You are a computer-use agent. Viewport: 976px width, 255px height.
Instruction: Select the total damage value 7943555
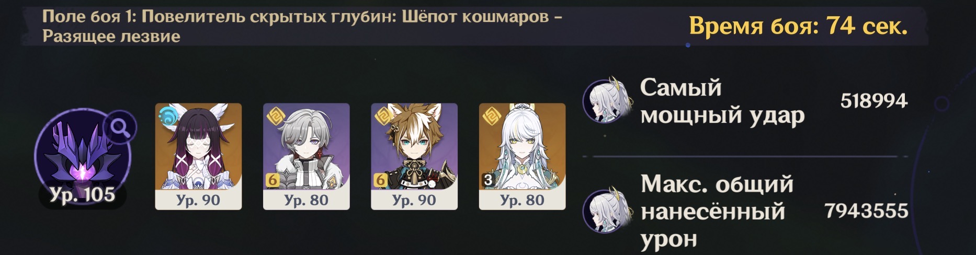tap(866, 211)
